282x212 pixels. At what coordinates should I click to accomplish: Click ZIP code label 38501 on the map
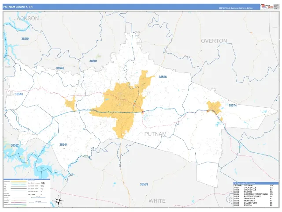pos(93,61)
